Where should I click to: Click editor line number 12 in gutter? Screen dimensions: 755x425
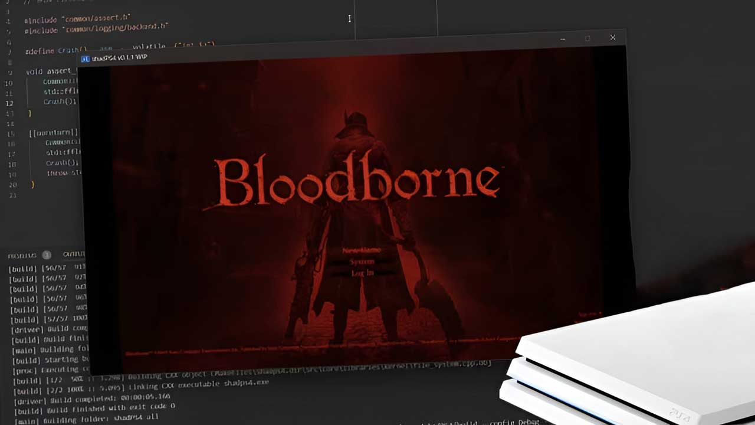pyautogui.click(x=9, y=103)
